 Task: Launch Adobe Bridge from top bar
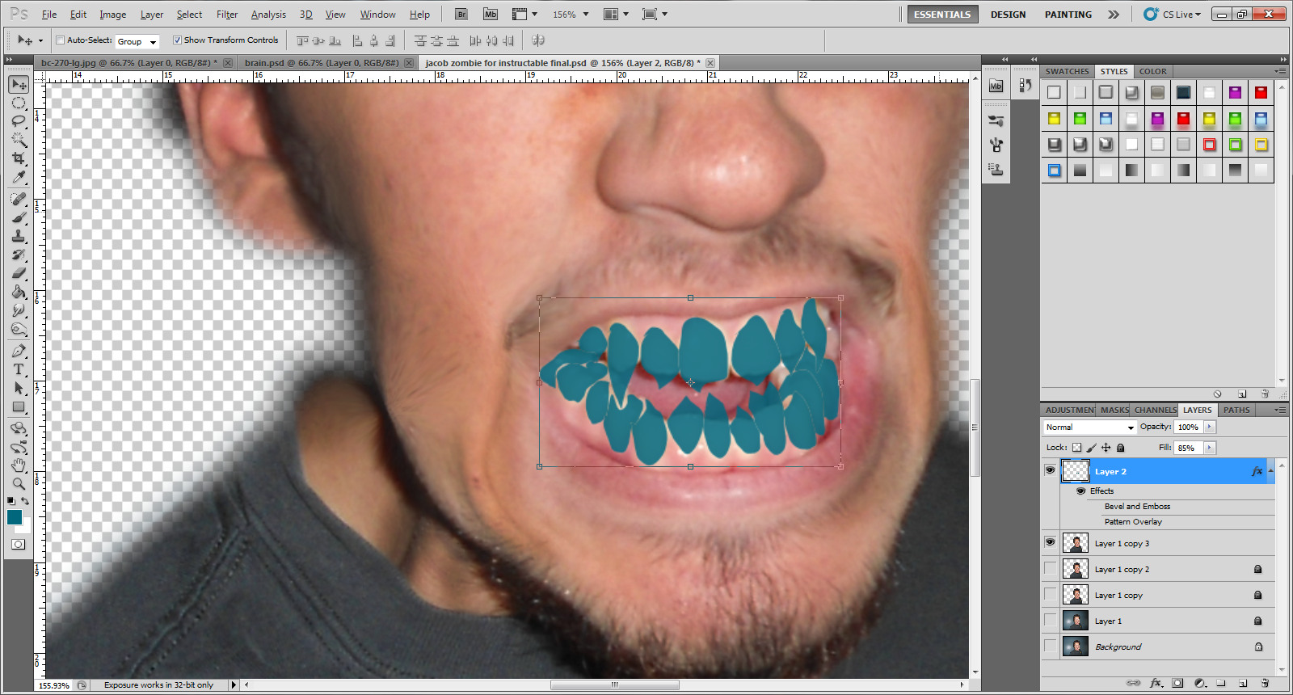tap(461, 14)
